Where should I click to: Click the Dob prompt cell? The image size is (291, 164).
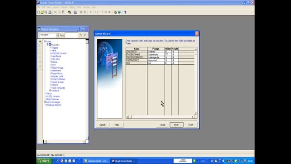point(156,63)
